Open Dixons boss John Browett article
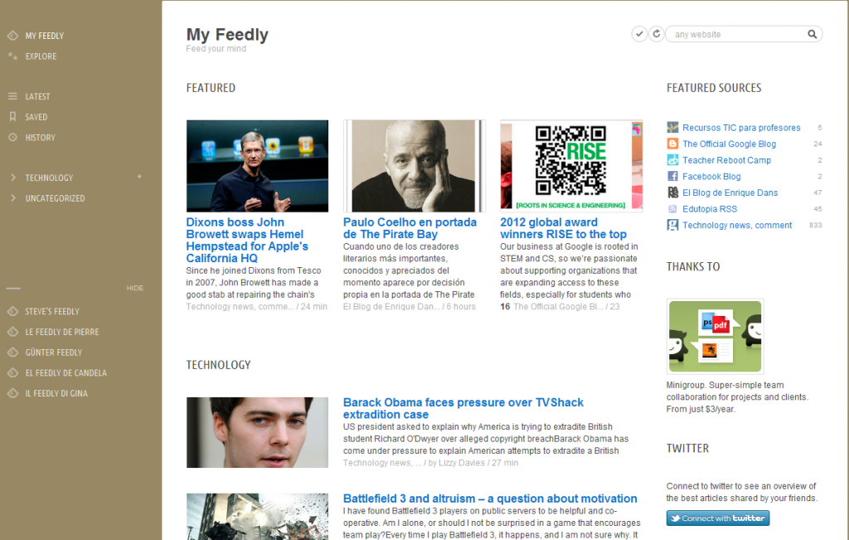Screen dimensions: 849x540 pos(247,240)
